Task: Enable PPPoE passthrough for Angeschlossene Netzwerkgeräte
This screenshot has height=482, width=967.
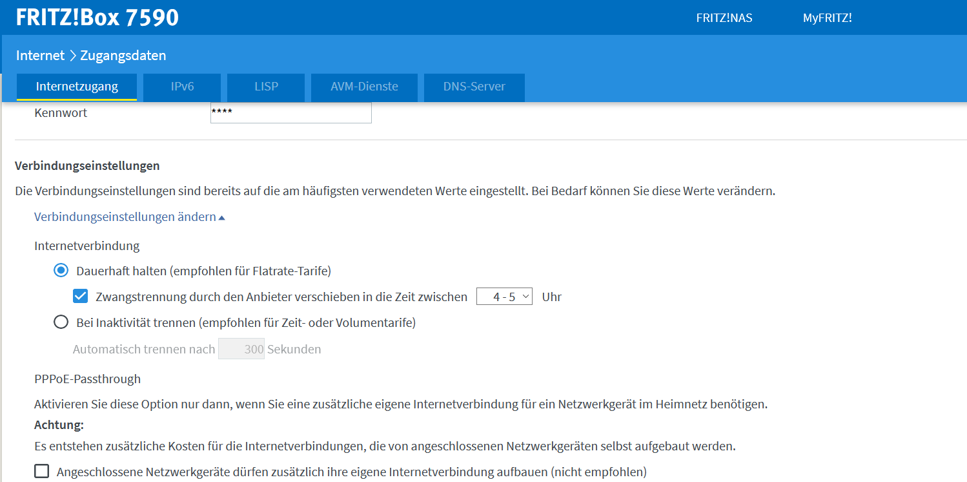Action: click(41, 471)
